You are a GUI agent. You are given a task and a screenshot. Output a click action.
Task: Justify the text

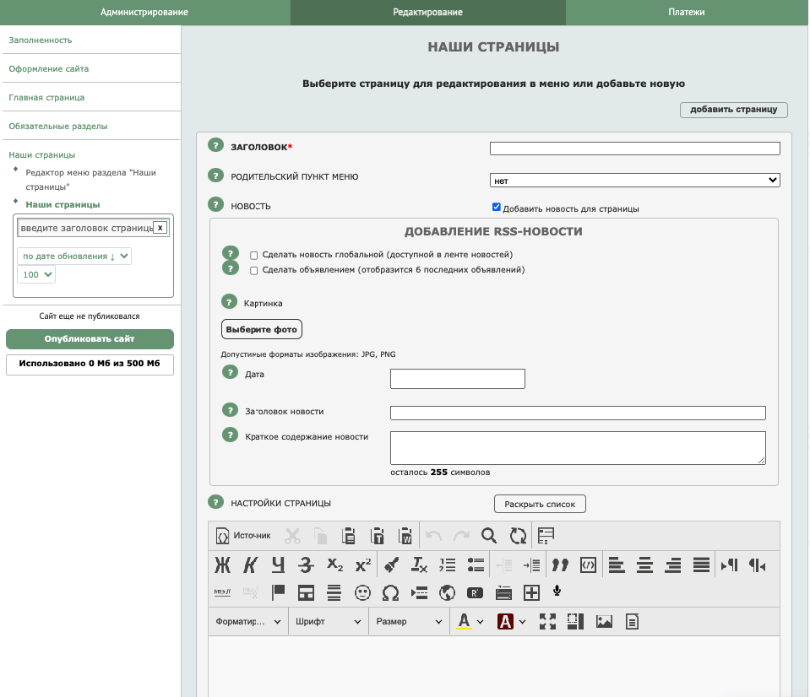(701, 565)
